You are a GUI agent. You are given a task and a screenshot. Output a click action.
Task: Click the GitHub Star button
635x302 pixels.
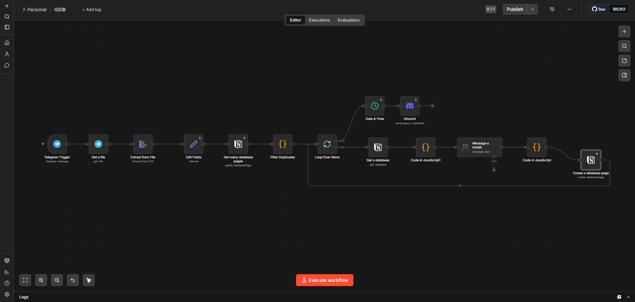(x=599, y=9)
